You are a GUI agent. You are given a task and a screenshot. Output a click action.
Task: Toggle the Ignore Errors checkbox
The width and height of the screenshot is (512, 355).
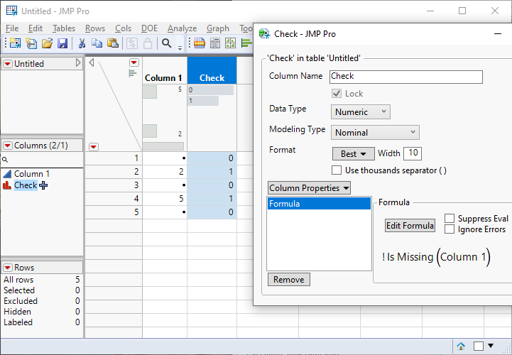coord(450,229)
